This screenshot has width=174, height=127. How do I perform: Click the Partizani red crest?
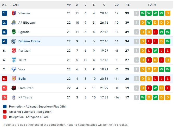14,51
